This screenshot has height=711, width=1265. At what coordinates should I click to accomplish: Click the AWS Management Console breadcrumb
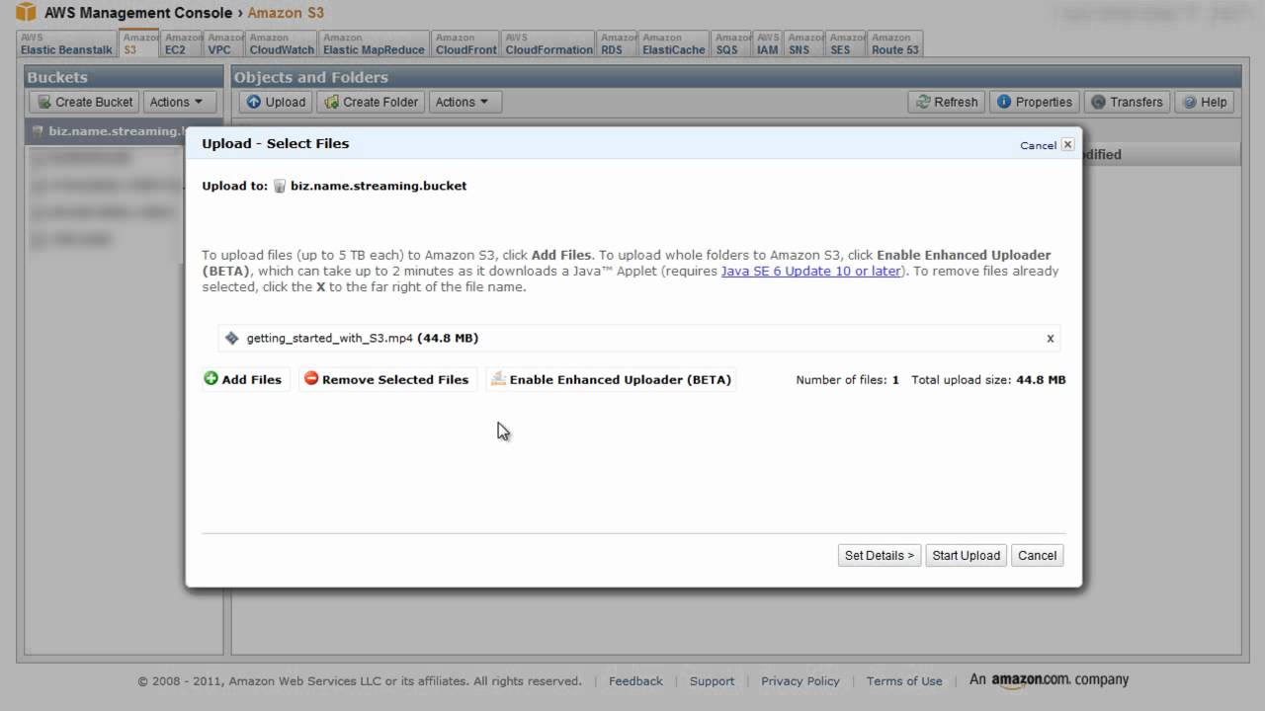(x=138, y=13)
